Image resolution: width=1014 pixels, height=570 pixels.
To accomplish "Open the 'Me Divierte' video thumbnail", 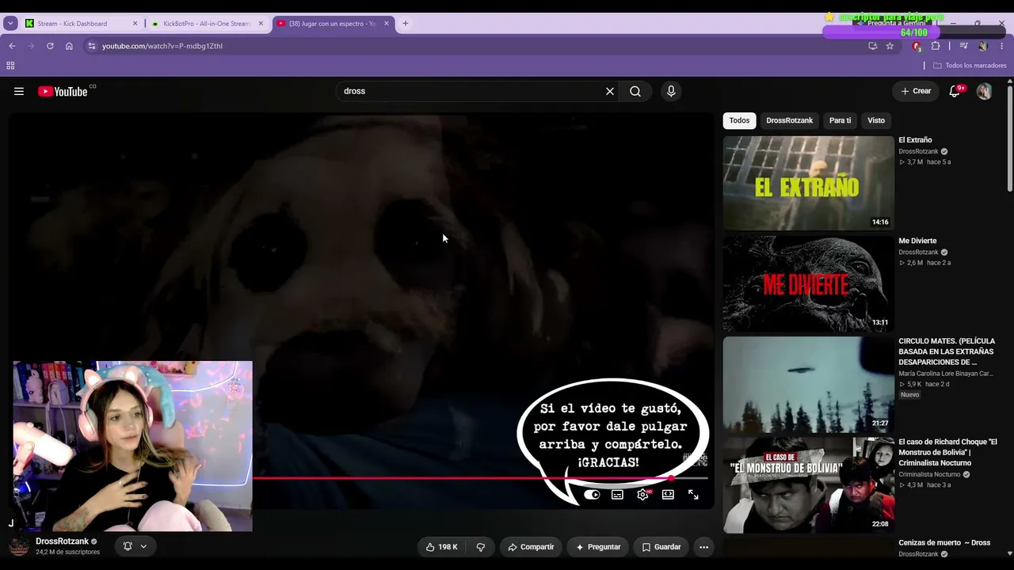I will pyautogui.click(x=808, y=283).
